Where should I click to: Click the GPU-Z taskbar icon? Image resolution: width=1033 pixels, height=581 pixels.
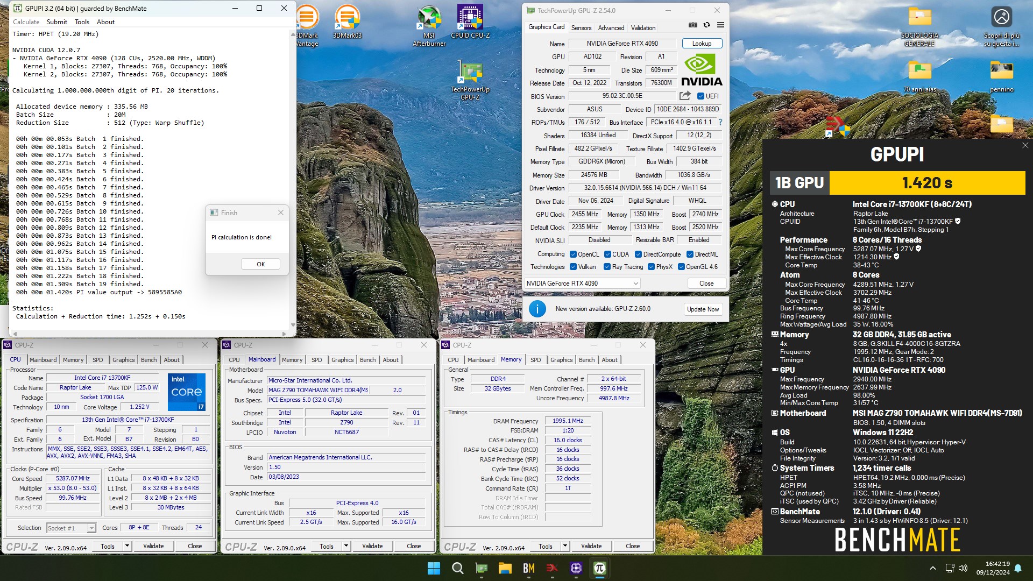[x=481, y=568]
